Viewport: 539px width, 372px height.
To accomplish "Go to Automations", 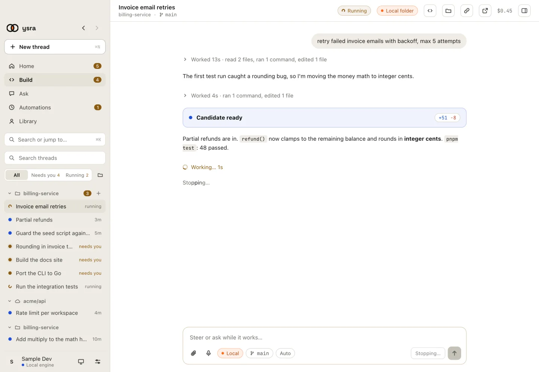I will tap(55, 108).
